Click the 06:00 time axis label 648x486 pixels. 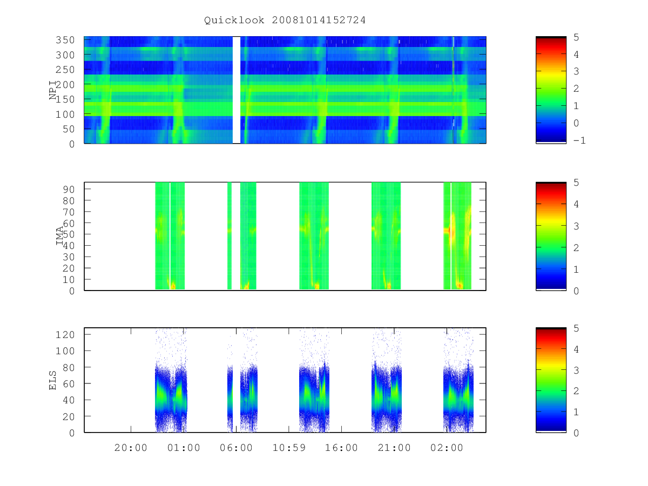(x=237, y=448)
